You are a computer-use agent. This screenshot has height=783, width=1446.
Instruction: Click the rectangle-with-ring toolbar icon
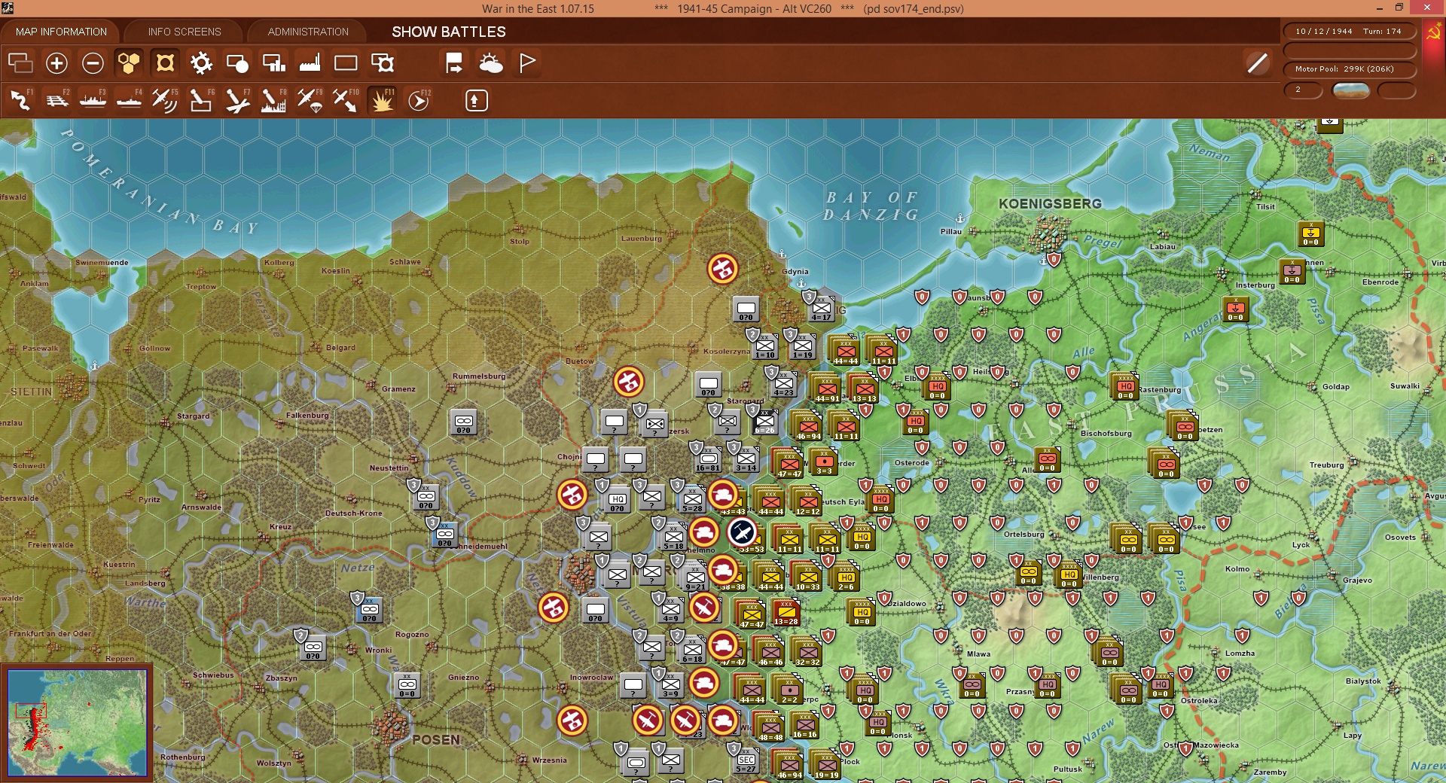pyautogui.click(x=383, y=63)
